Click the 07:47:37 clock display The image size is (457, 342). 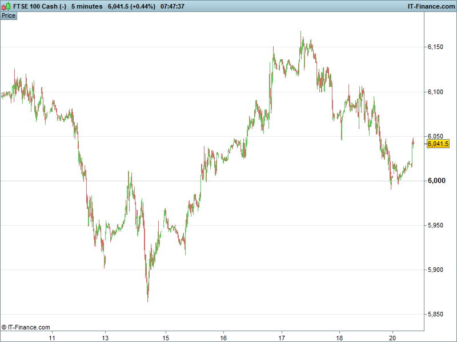click(176, 6)
